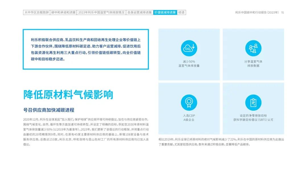The height and width of the screenshot is (175, 307).
Task: Click the paragraph starting with 2020年12月
Action: pos(86,132)
